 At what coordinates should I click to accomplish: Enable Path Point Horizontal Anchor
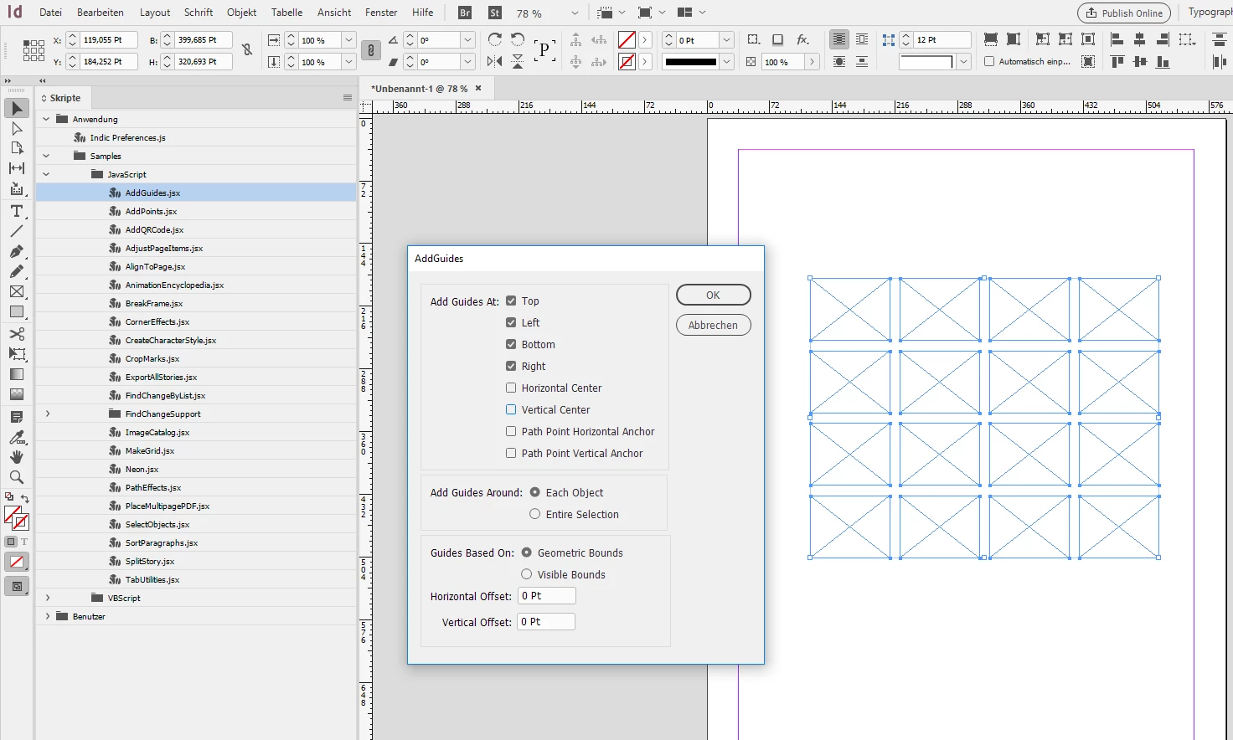(511, 431)
